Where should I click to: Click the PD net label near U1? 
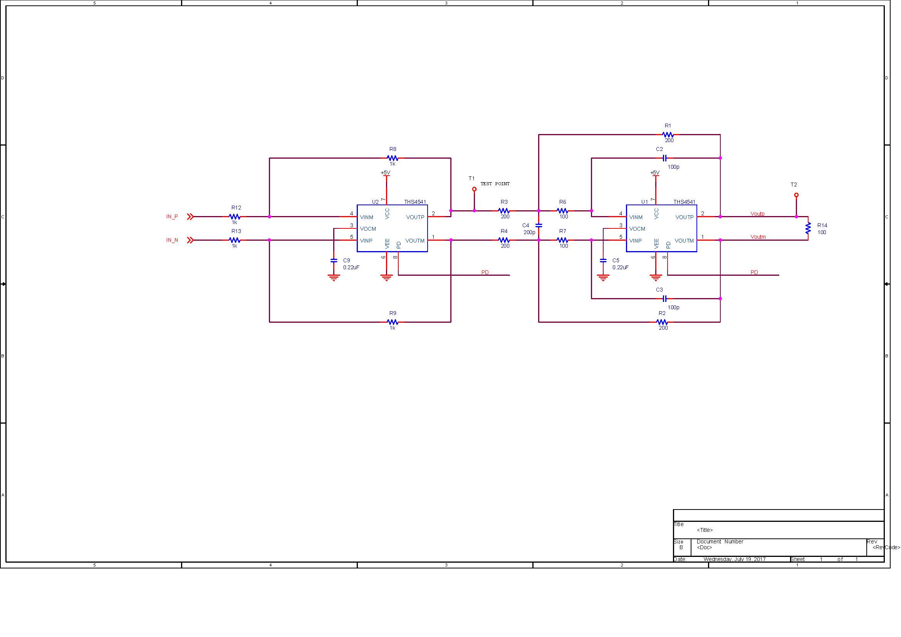pos(754,272)
